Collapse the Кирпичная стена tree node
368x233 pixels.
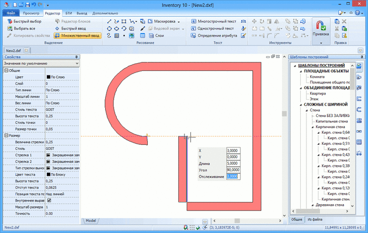click(x=313, y=126)
